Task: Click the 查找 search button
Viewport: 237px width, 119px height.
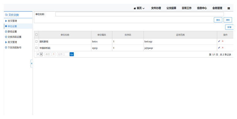Action: click(x=218, y=20)
